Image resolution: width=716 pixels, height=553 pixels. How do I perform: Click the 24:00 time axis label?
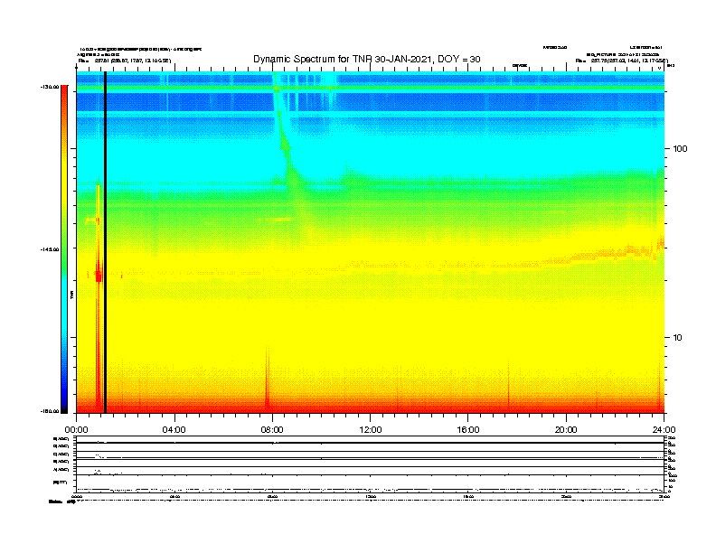pyautogui.click(x=664, y=430)
